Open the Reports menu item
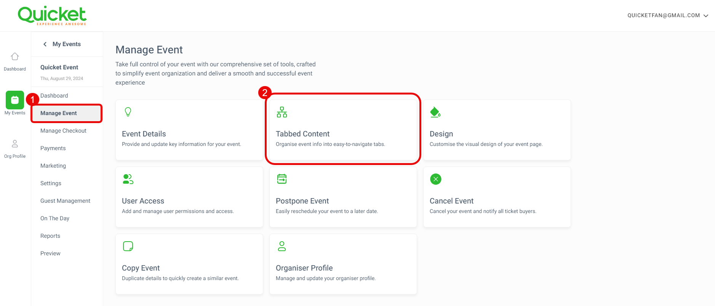Screen dimensions: 715x306 50,236
